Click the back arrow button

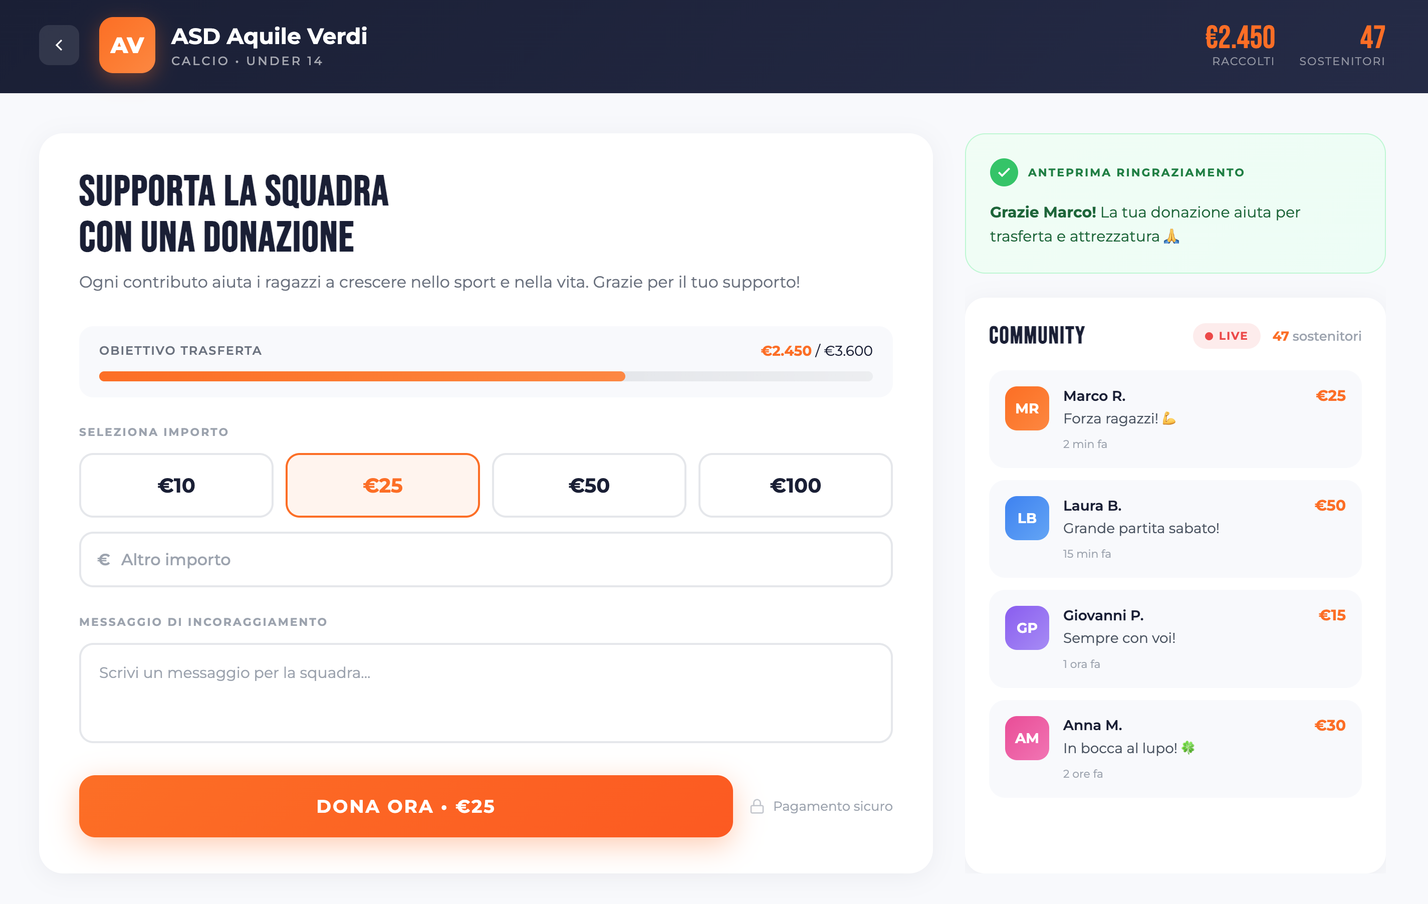pyautogui.click(x=59, y=45)
